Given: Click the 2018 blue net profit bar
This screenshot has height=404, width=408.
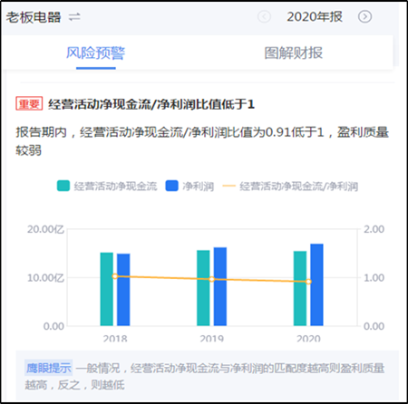Looking at the screenshot, I should point(123,290).
